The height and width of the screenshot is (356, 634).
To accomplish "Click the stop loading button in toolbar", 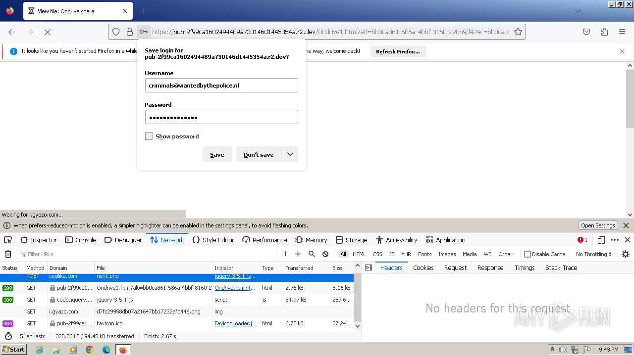I will 48,32.
